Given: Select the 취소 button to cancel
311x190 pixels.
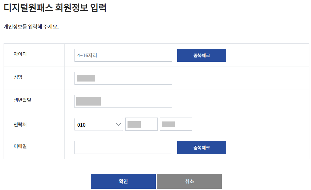Looking at the screenshot, I should 189,181.
